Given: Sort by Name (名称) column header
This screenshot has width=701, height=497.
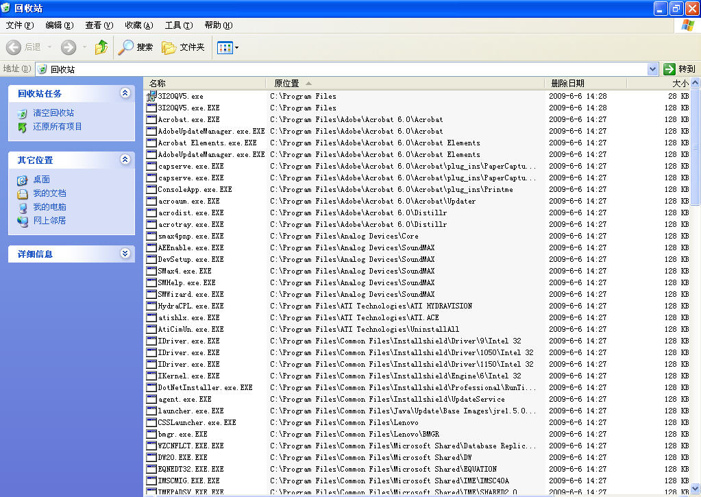Looking at the screenshot, I should click(x=205, y=83).
